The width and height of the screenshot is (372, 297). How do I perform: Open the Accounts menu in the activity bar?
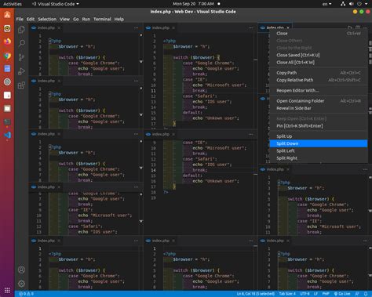[21, 270]
